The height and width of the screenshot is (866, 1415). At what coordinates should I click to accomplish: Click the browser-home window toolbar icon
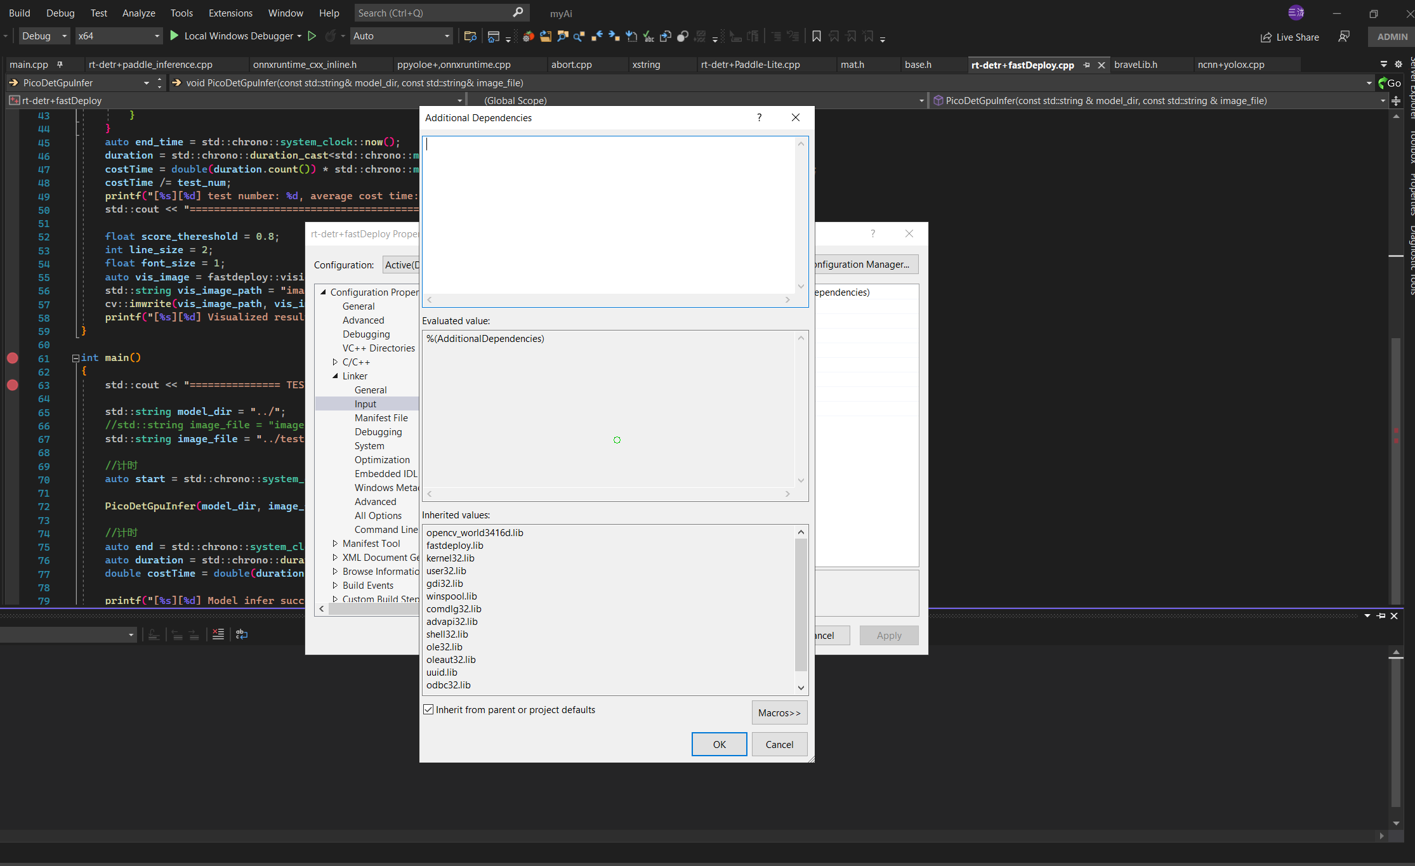click(x=494, y=36)
